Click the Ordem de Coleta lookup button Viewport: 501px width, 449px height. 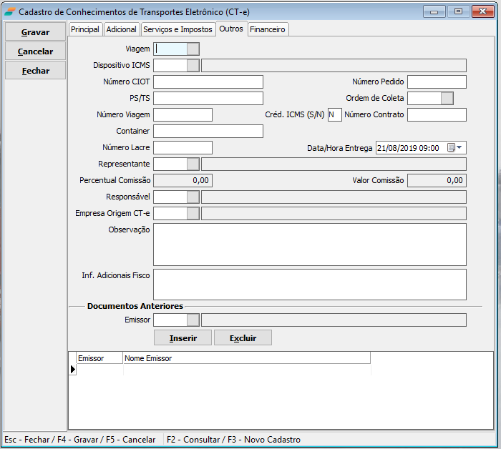(x=447, y=99)
